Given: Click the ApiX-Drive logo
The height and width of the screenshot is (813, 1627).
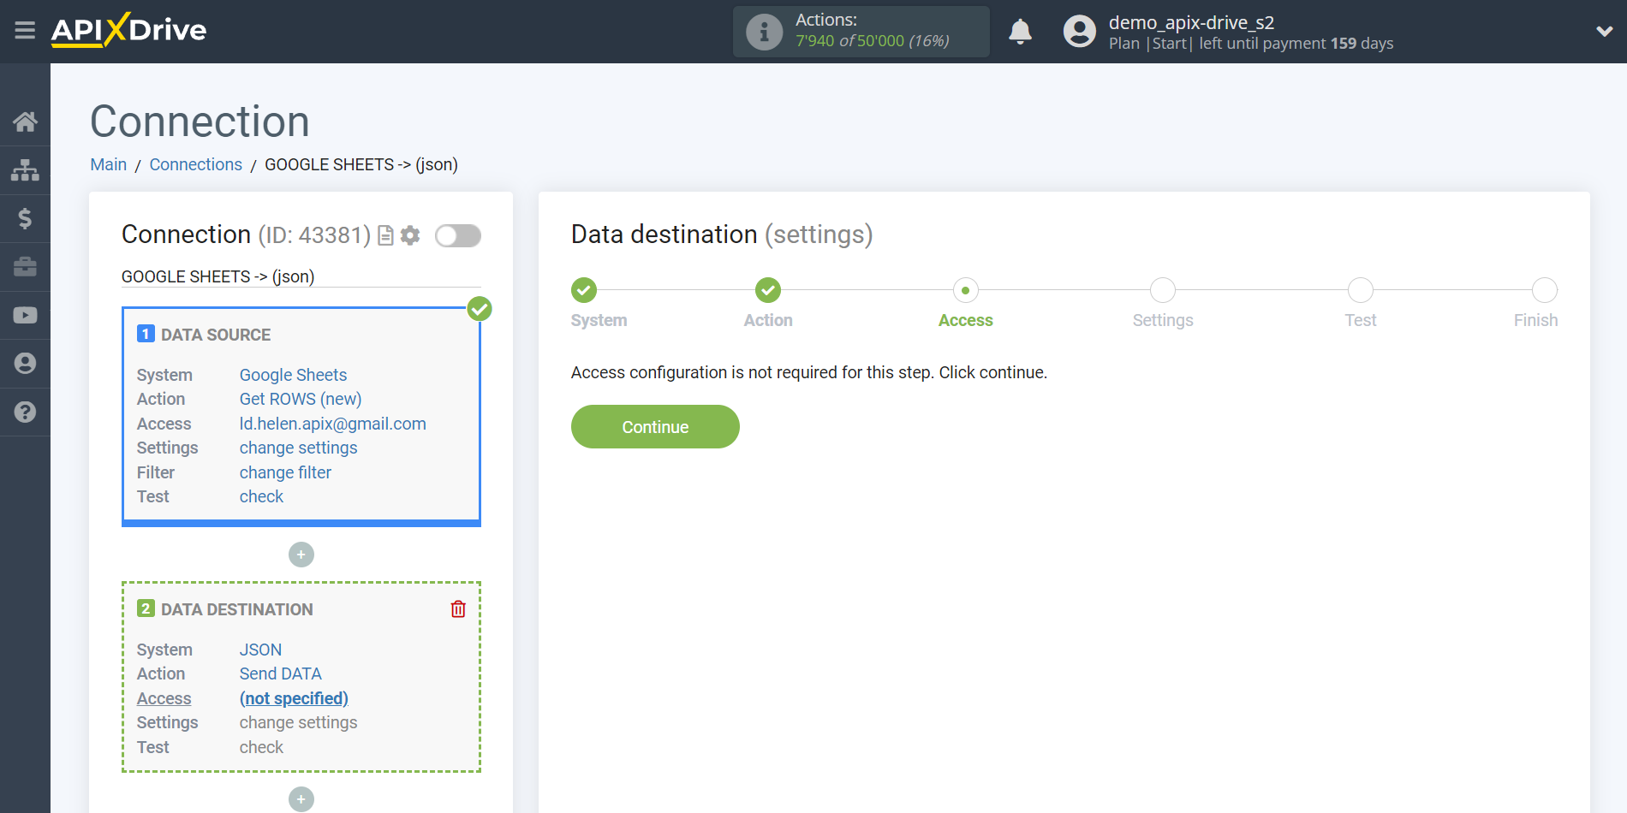Looking at the screenshot, I should [x=128, y=30].
